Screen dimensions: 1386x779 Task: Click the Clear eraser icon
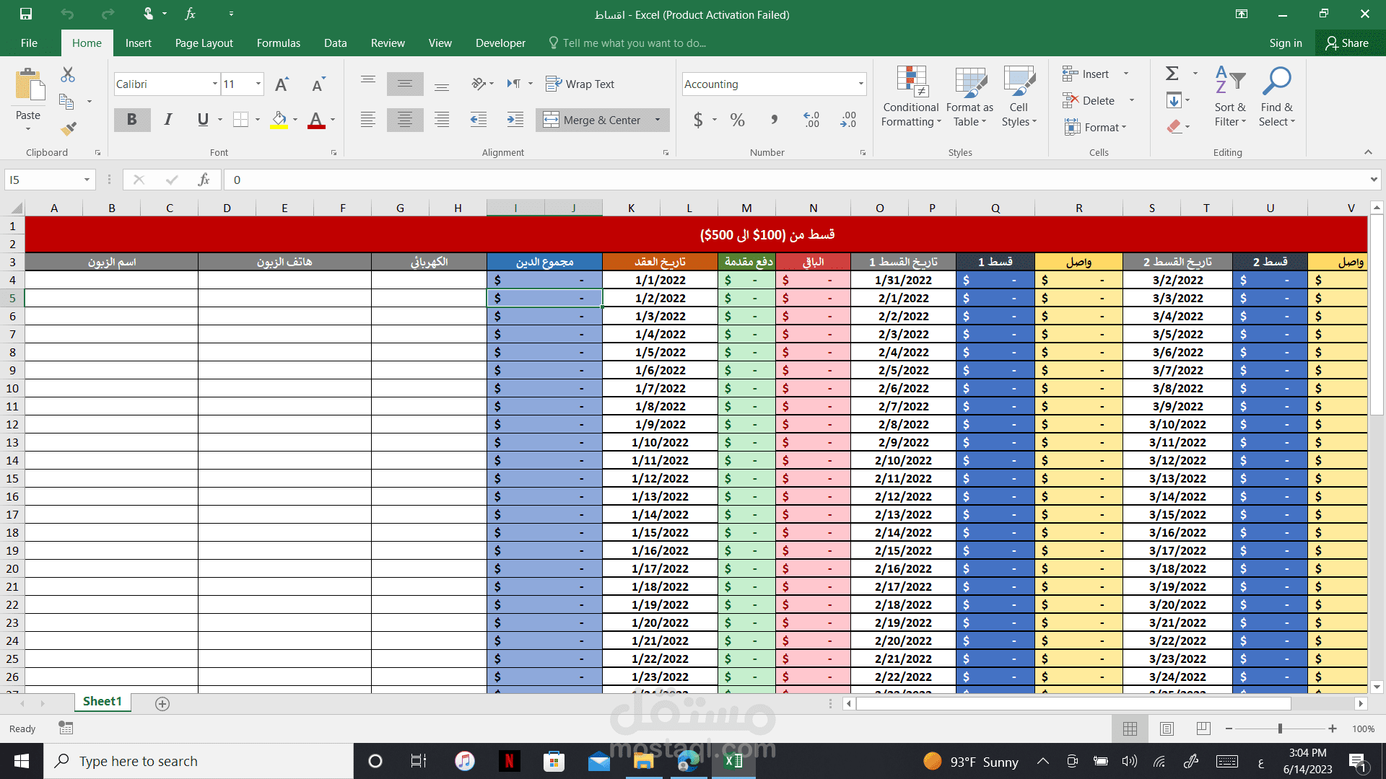click(x=1174, y=127)
